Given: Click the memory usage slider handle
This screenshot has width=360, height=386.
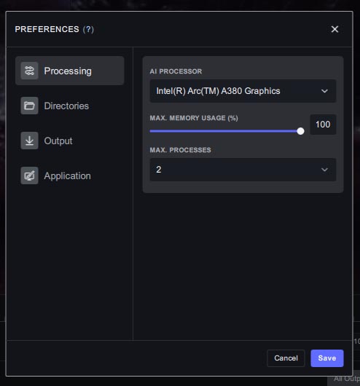Looking at the screenshot, I should tap(300, 131).
